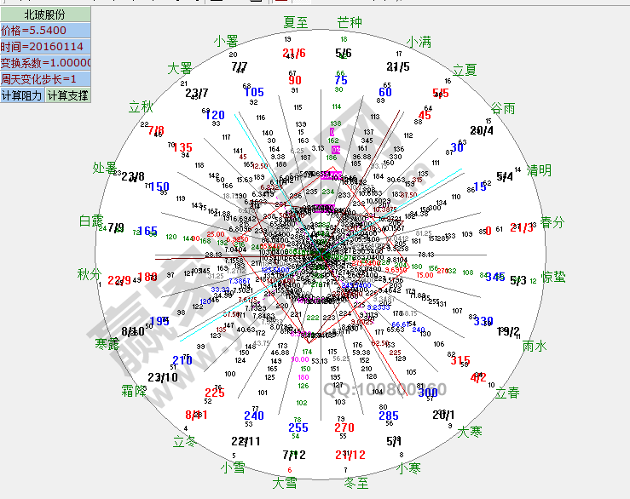Select the 秋分 label on the left
Viewport: 630px width, 499px height.
(89, 274)
